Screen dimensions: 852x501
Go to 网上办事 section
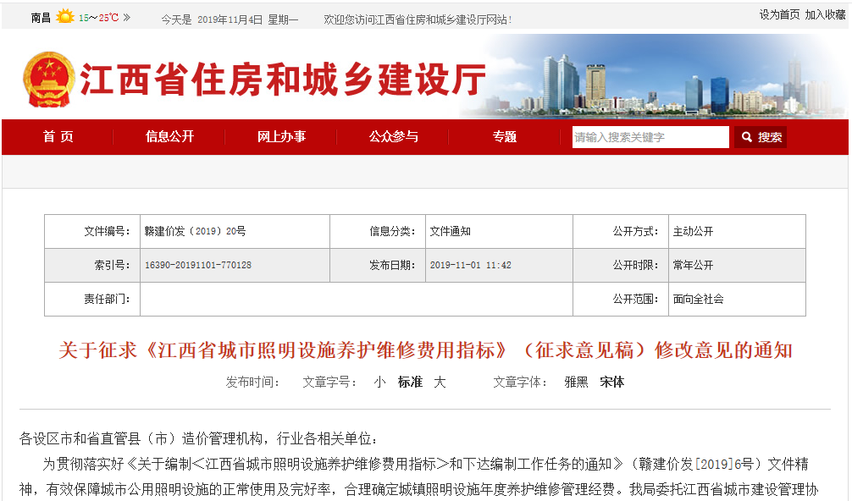coord(281,137)
